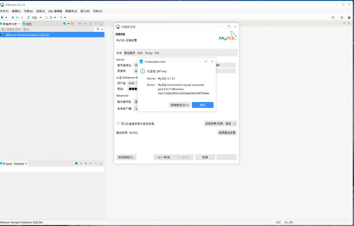
Task: Open dropdown arrow next to navigator filter icon
Action: 102,29
